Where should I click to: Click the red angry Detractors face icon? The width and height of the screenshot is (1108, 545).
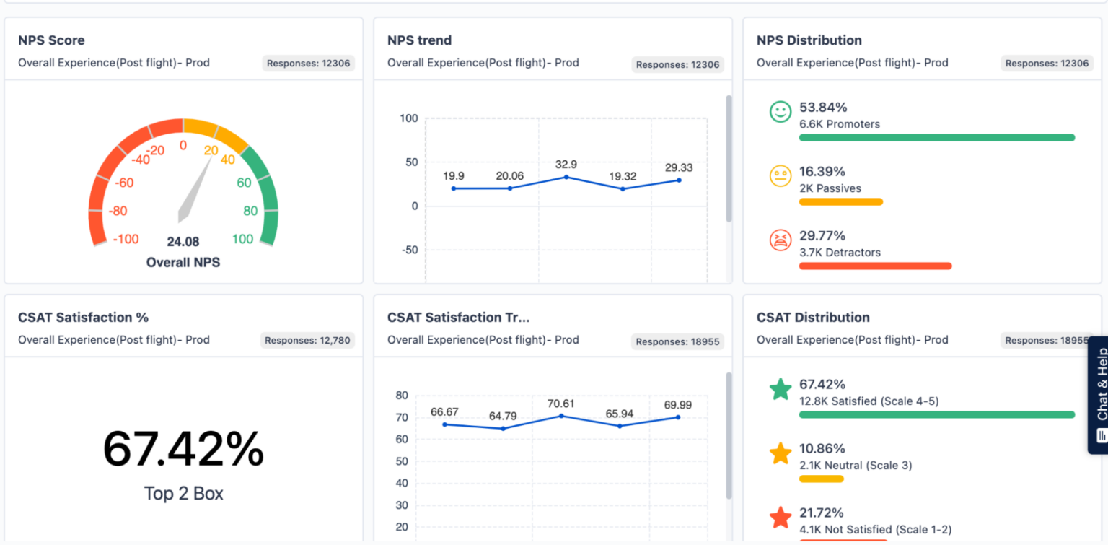[781, 240]
